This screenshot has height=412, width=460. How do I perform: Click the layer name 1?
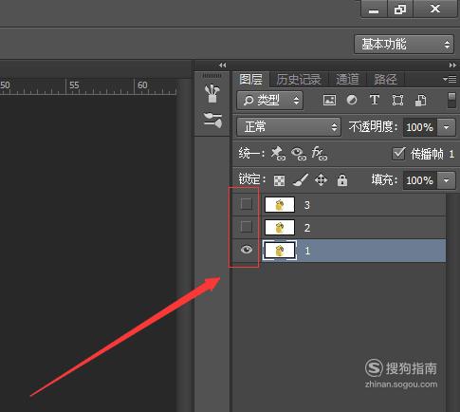coord(307,251)
